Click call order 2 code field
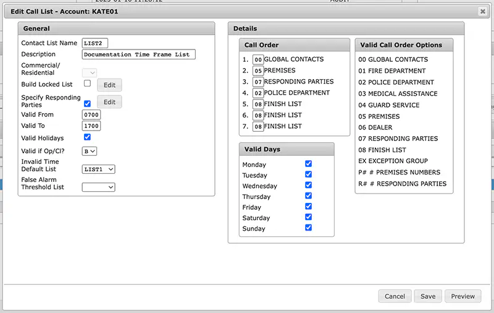Image resolution: width=494 pixels, height=313 pixels. coord(258,71)
